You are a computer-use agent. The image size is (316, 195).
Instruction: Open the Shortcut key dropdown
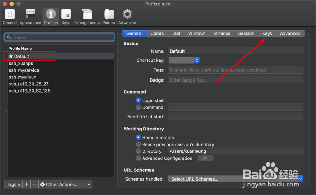184,60
